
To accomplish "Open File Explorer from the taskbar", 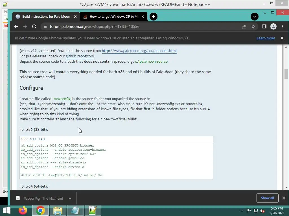I will (x=58, y=210).
